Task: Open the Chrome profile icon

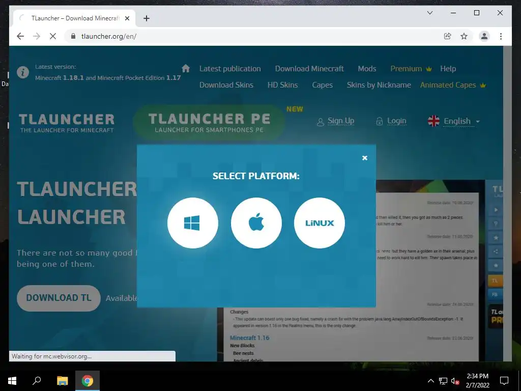Action: (484, 36)
